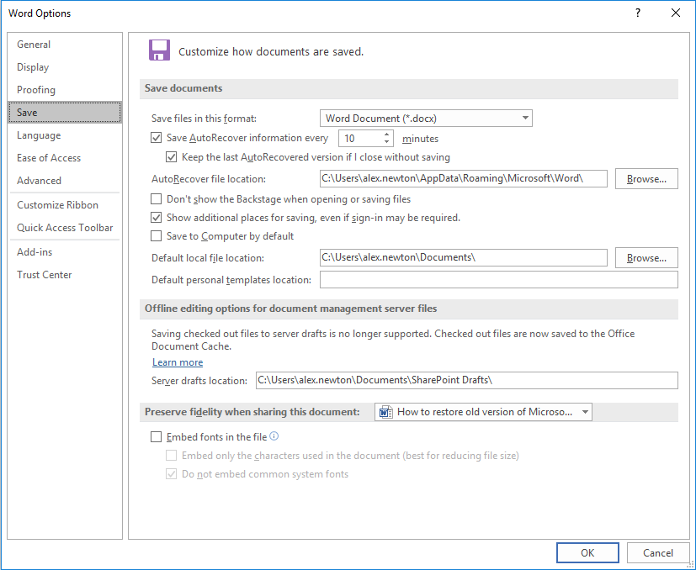This screenshot has width=696, height=570.
Task: Click 'Customize how documents are saved.' text
Action: point(271,52)
